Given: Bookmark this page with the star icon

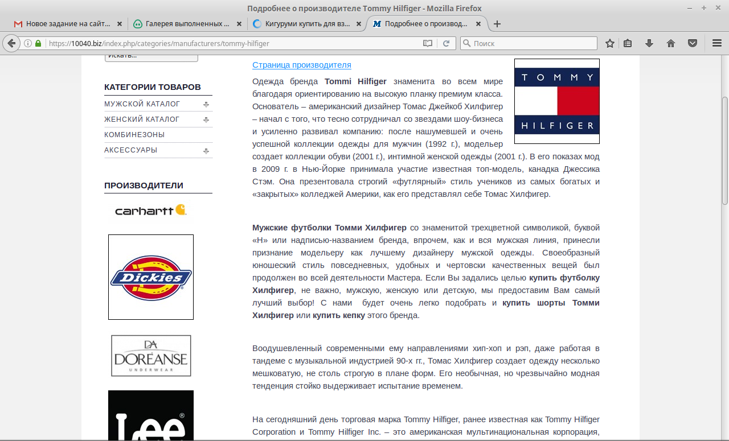Looking at the screenshot, I should [x=610, y=43].
